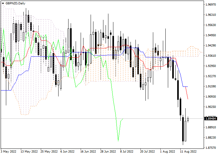
Task: Select the GBPNZD,Daily chart title
Action: click(x=16, y=3)
